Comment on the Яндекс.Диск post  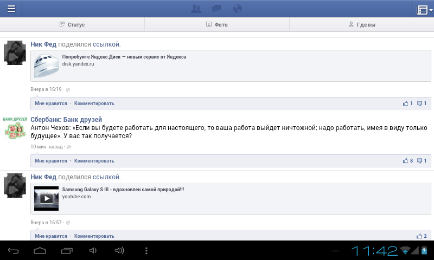point(94,103)
